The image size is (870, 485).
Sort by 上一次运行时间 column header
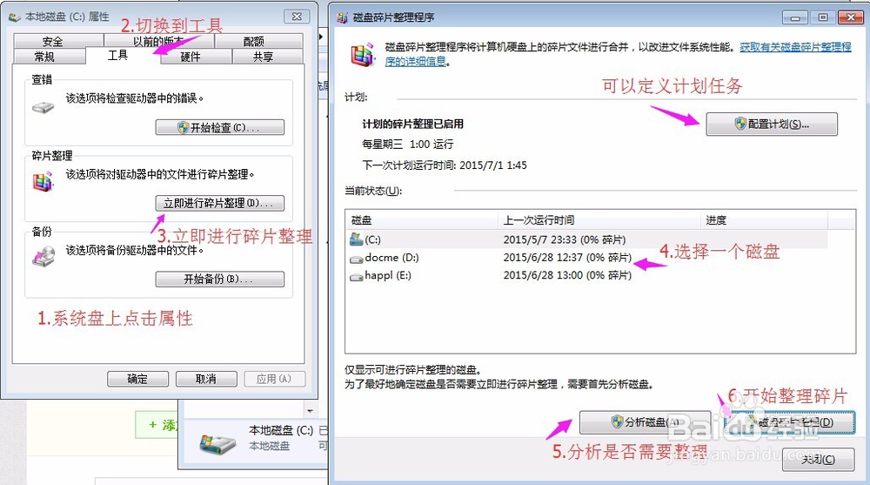click(599, 220)
